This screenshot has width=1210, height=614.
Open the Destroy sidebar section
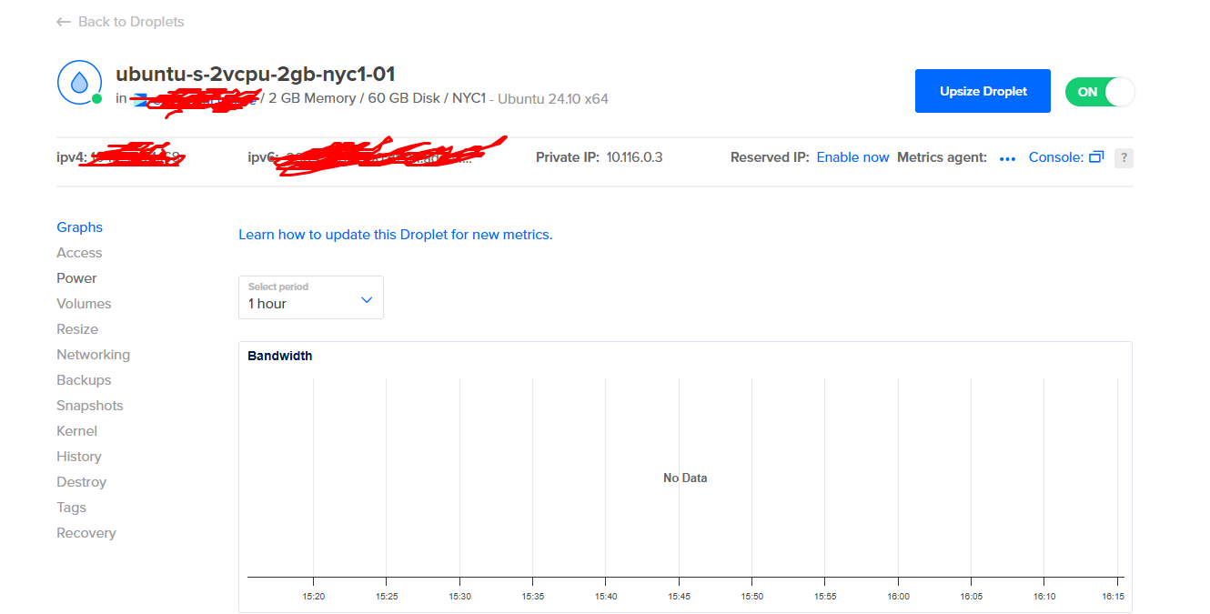click(x=82, y=482)
